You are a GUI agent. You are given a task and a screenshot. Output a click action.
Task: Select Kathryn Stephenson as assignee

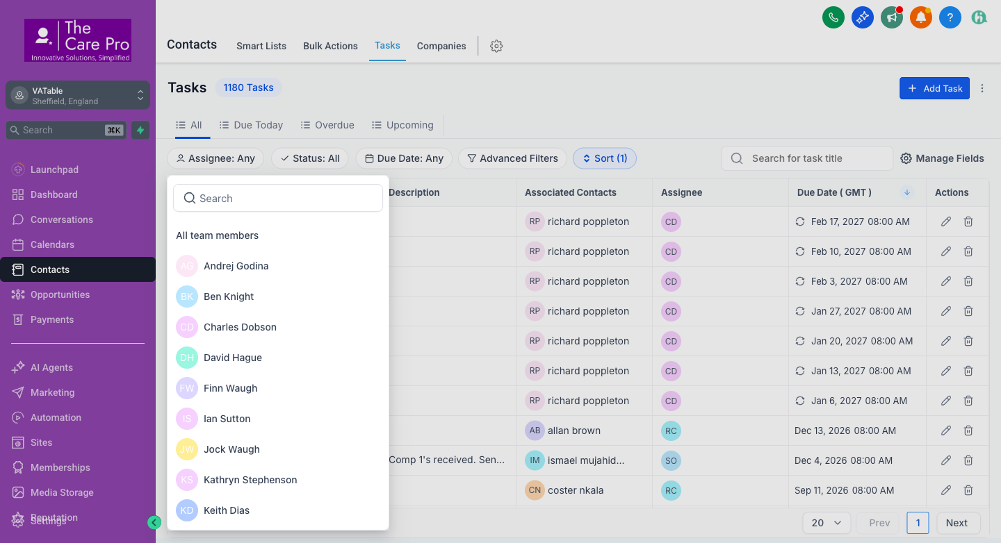coord(250,479)
